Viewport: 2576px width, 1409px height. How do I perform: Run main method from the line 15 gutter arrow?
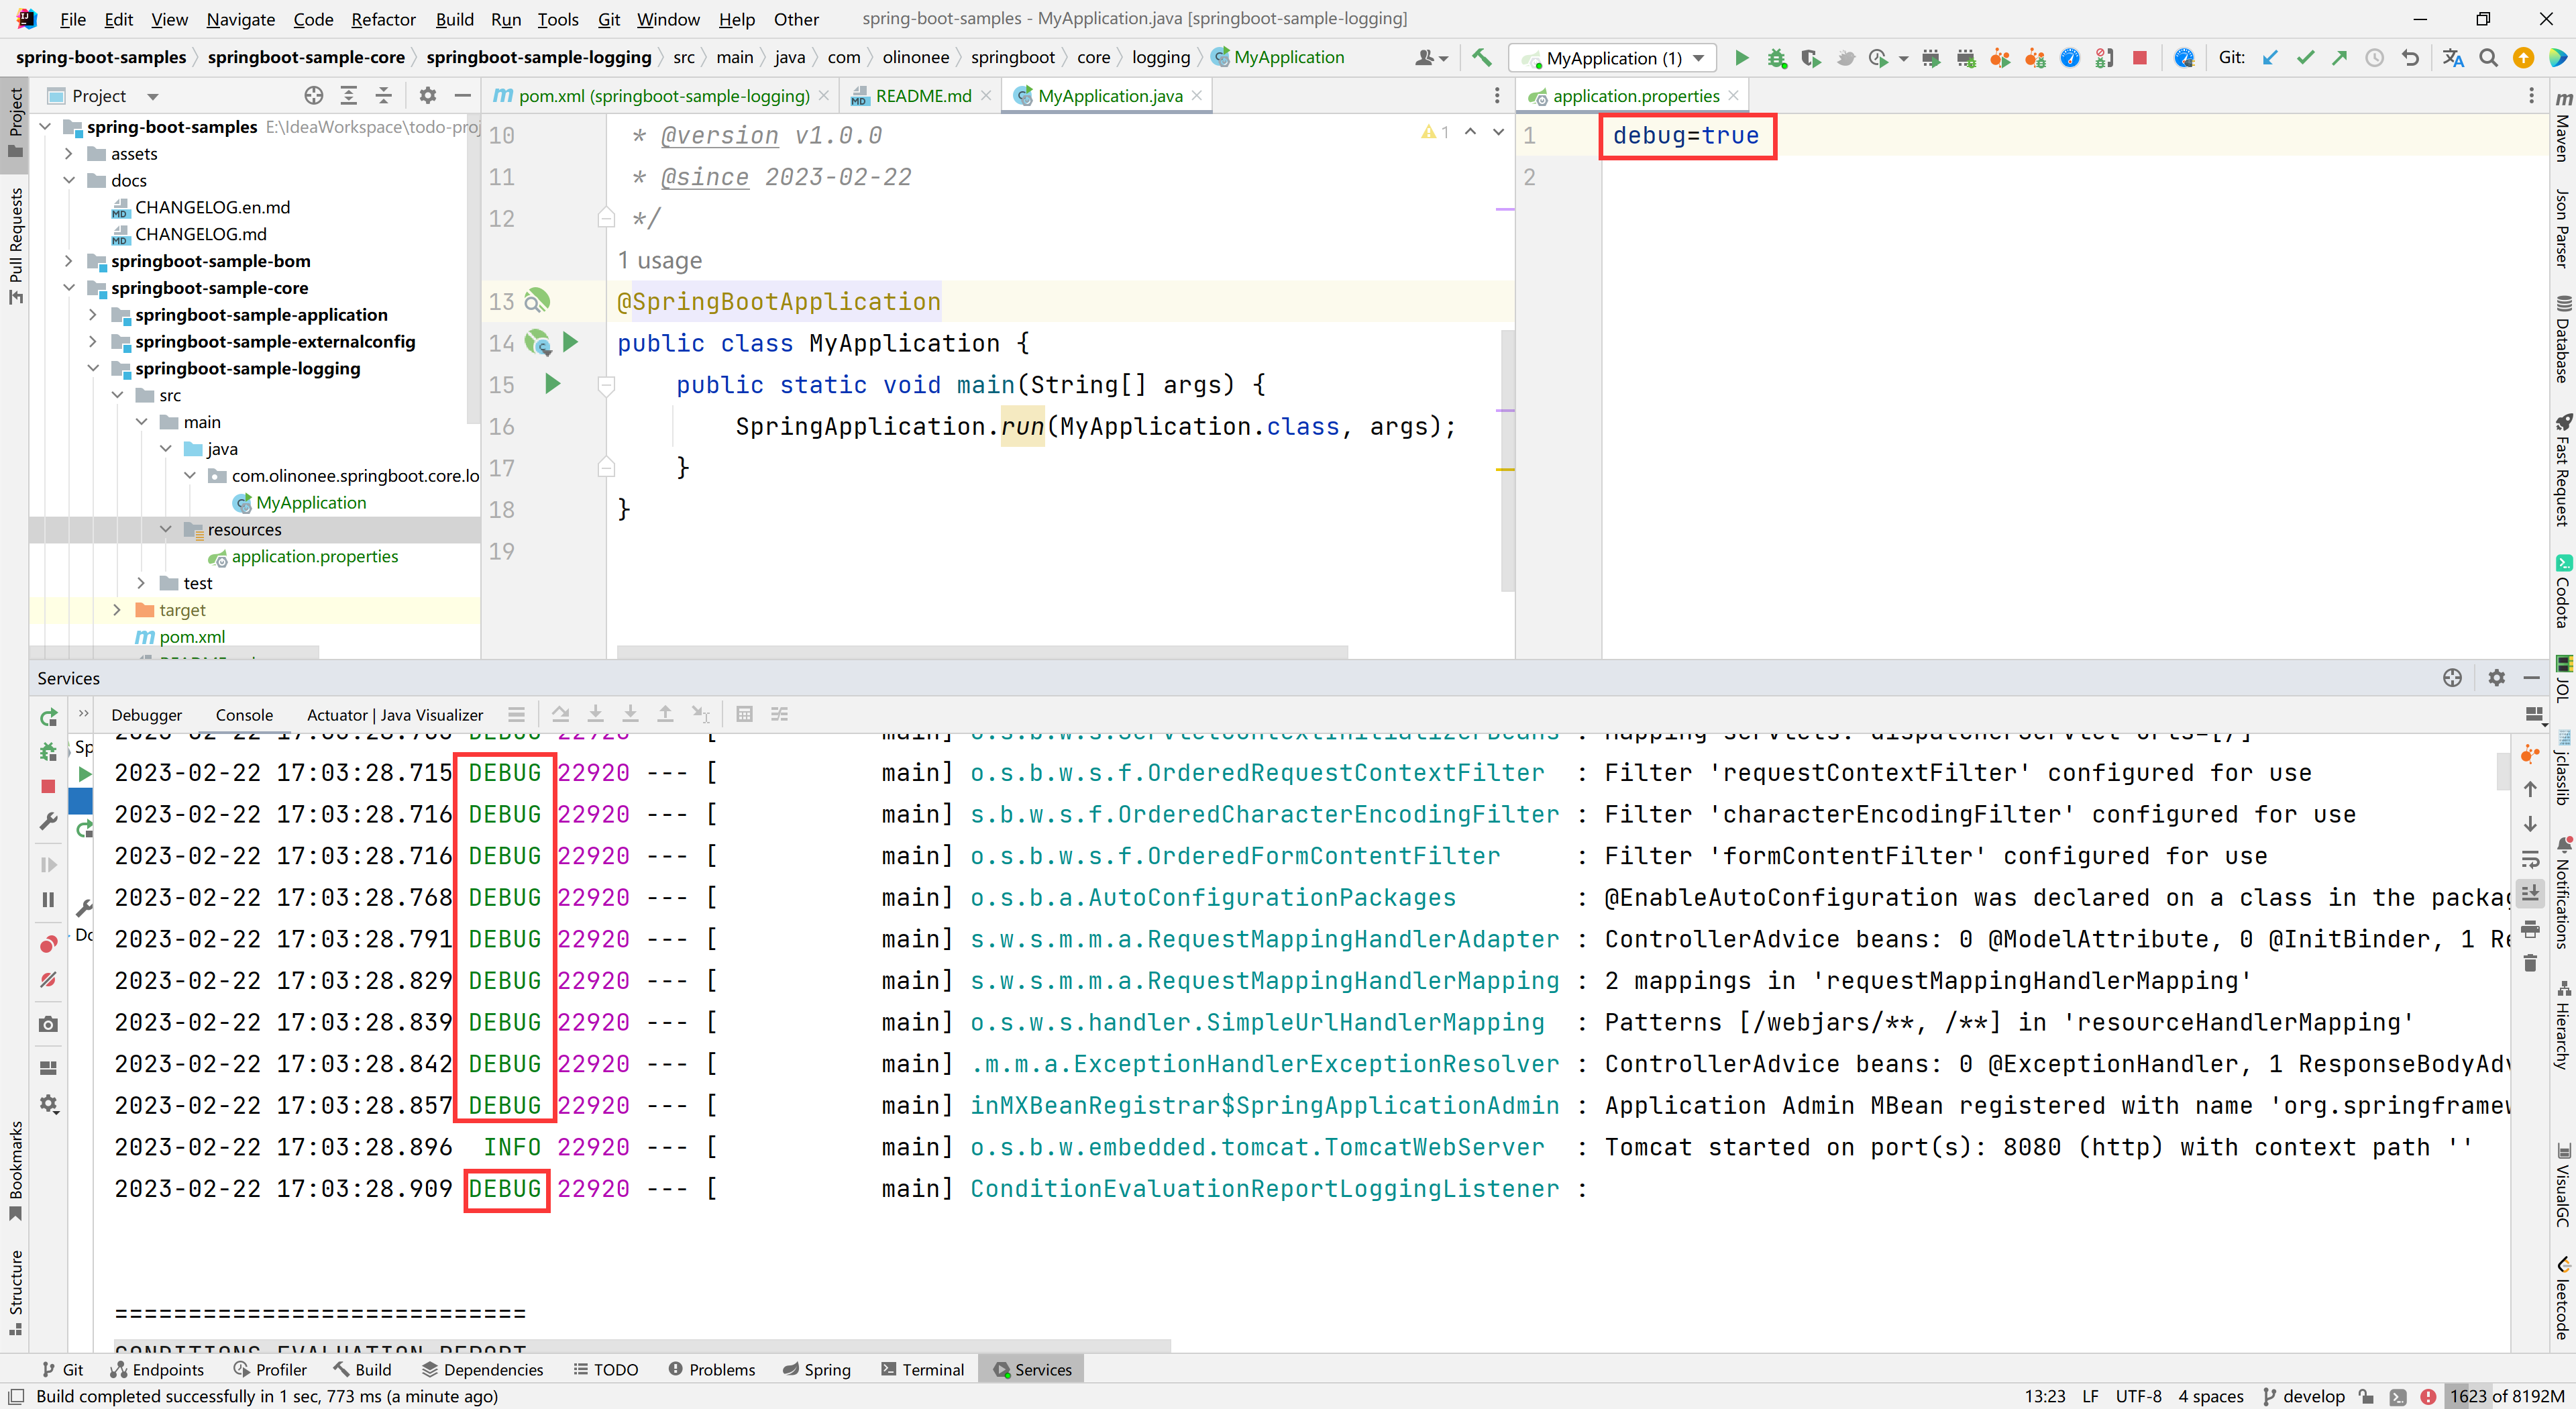[x=552, y=384]
